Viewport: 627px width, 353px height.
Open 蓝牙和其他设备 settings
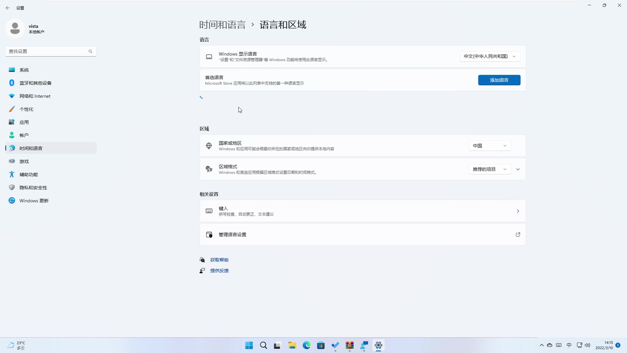[51, 83]
